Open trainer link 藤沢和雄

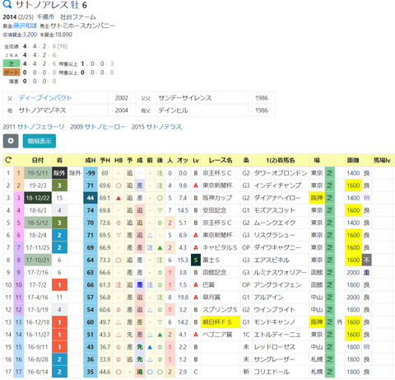[x=25, y=26]
